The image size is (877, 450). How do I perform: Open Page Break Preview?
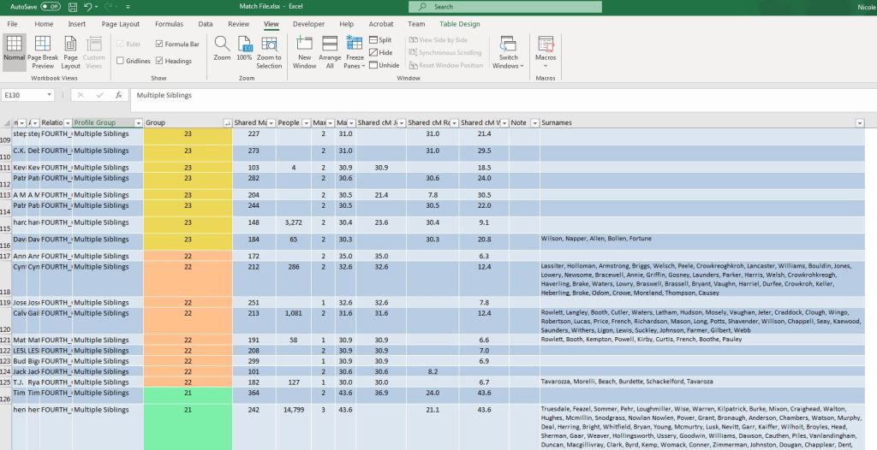(x=43, y=52)
